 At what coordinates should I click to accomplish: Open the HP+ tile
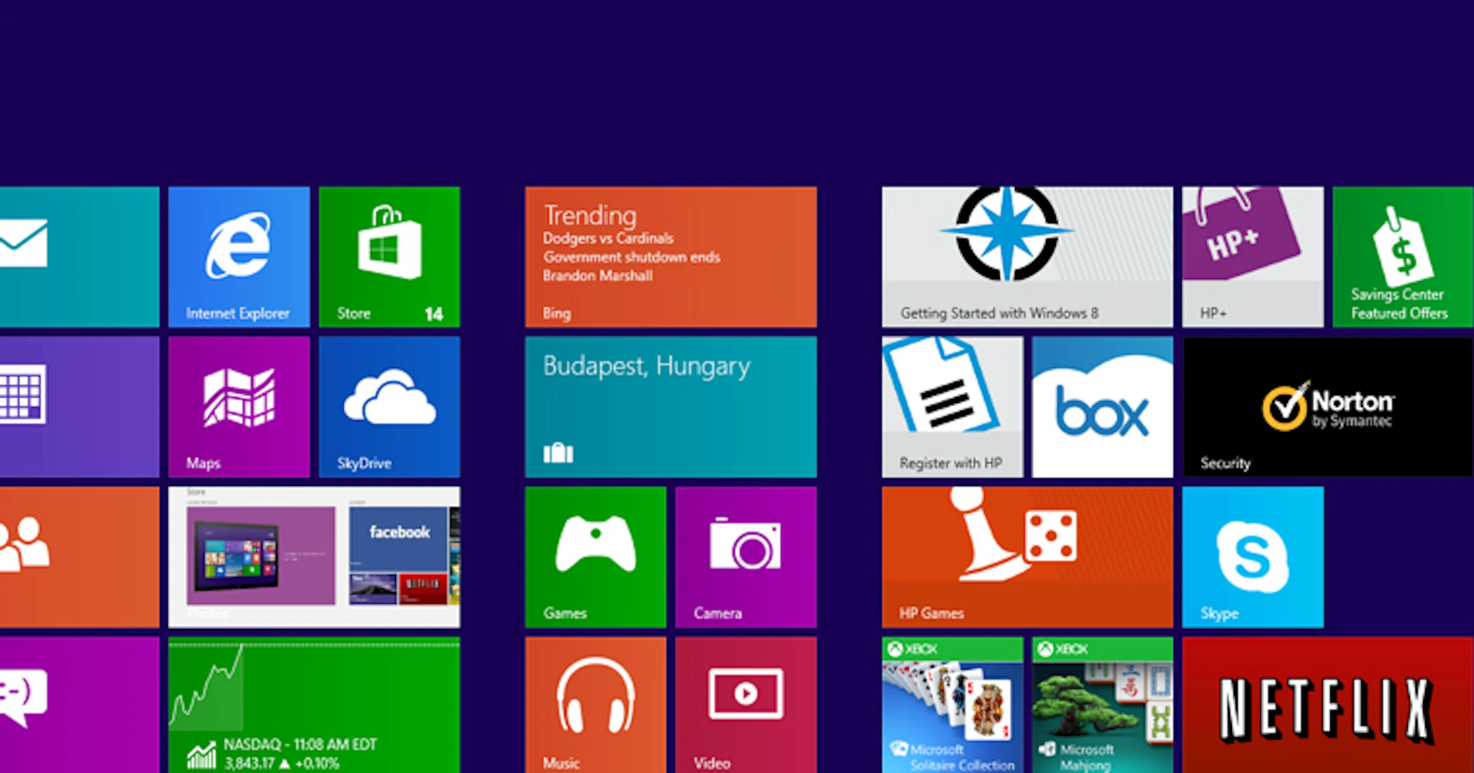(1253, 257)
